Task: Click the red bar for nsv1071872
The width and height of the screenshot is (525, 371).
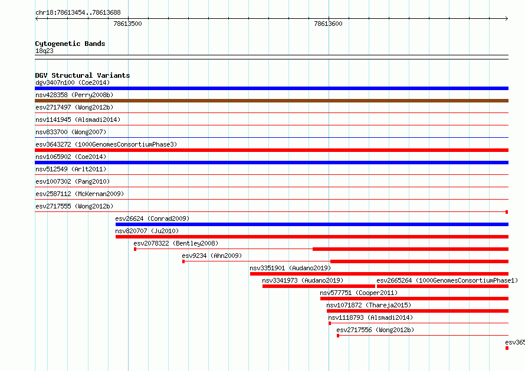Action: (x=418, y=311)
